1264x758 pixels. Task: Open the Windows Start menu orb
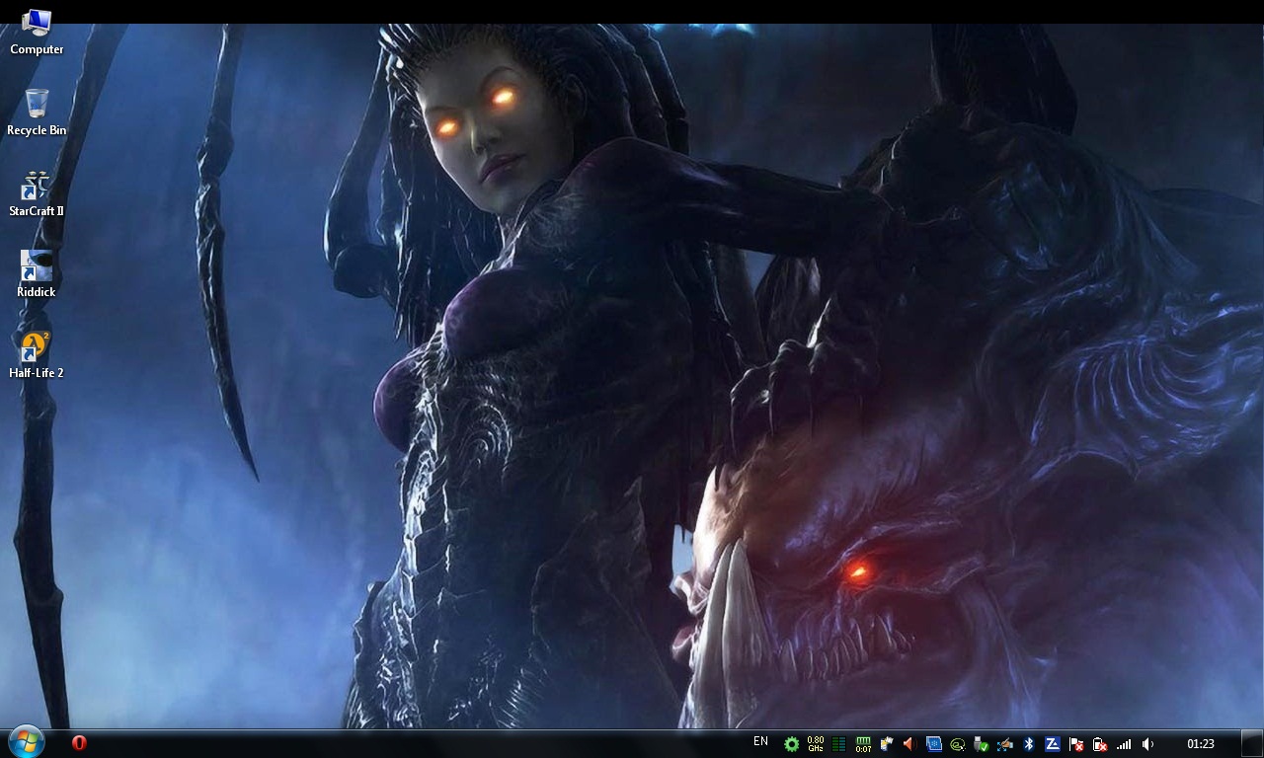click(x=26, y=742)
